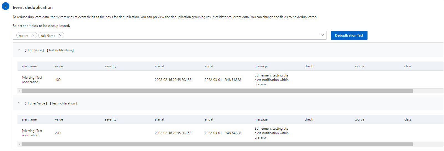Click alertname header in High value table

(29, 66)
